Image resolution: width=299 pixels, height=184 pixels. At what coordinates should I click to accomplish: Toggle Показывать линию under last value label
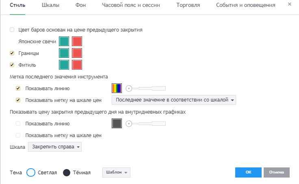18,88
